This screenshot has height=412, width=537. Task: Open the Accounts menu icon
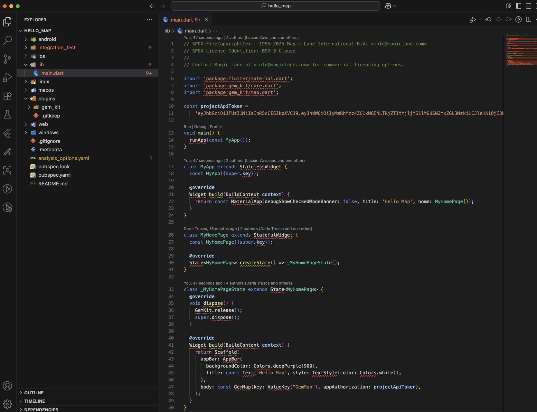pyautogui.click(x=7, y=386)
